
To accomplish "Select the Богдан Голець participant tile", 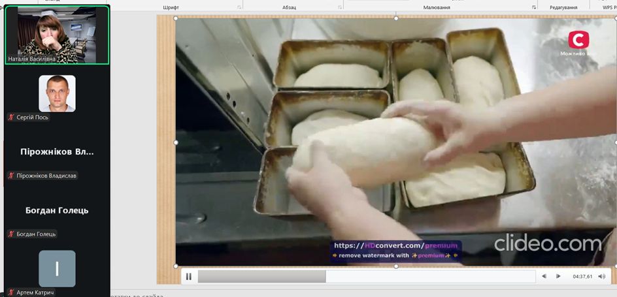I will (57, 210).
